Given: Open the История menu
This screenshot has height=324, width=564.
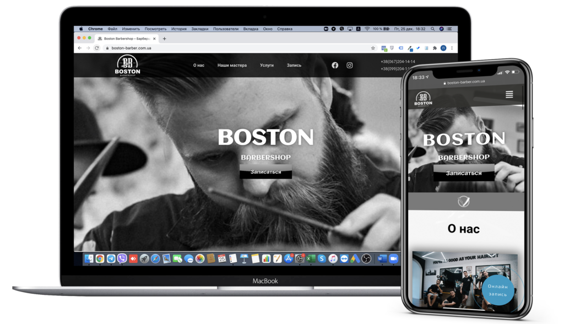Looking at the screenshot, I should [x=179, y=29].
